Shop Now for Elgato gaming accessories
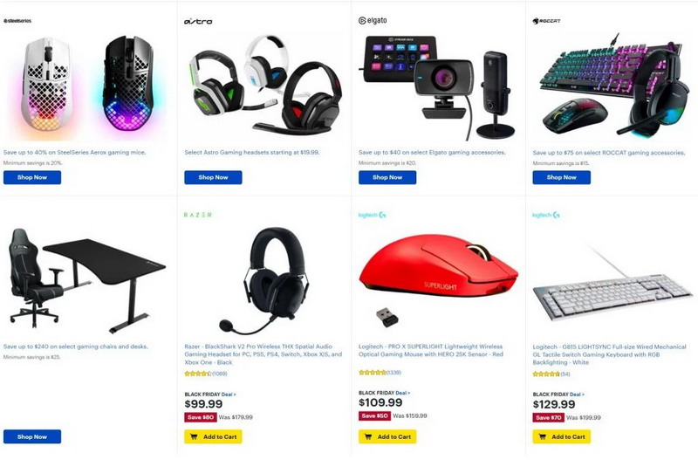 tap(387, 177)
